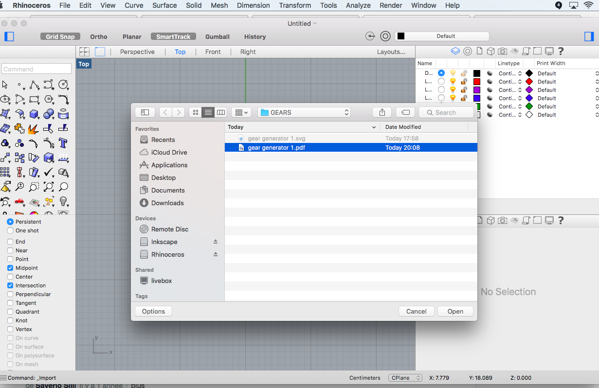Toggle visibility bulb of the purple layer
This screenshot has width=599, height=388.
tap(453, 90)
